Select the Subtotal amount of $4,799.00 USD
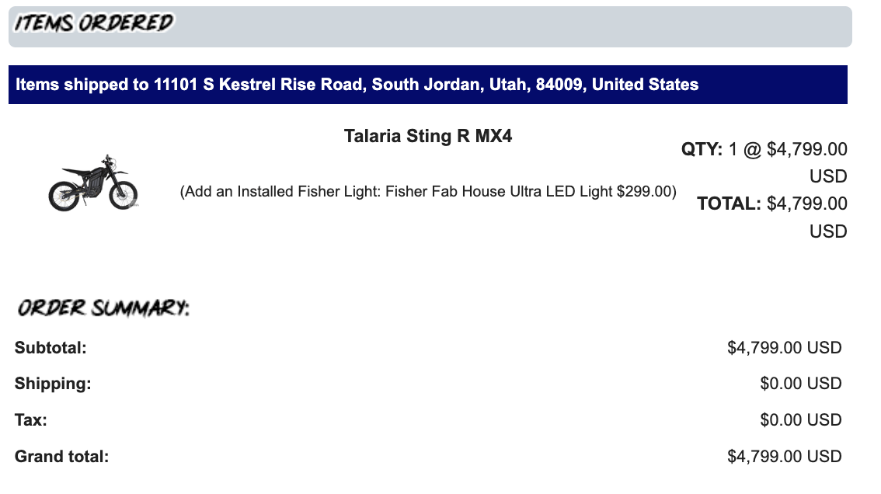The width and height of the screenshot is (881, 494). (x=784, y=348)
